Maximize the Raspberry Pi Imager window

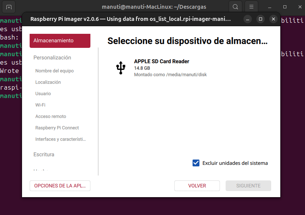(x=261, y=19)
